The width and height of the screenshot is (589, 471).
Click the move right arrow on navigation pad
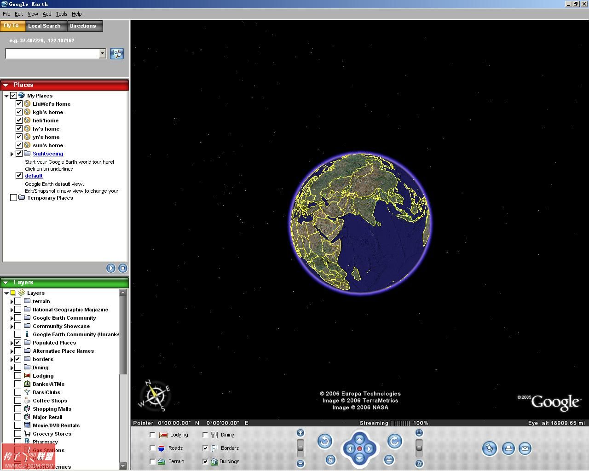[369, 449]
